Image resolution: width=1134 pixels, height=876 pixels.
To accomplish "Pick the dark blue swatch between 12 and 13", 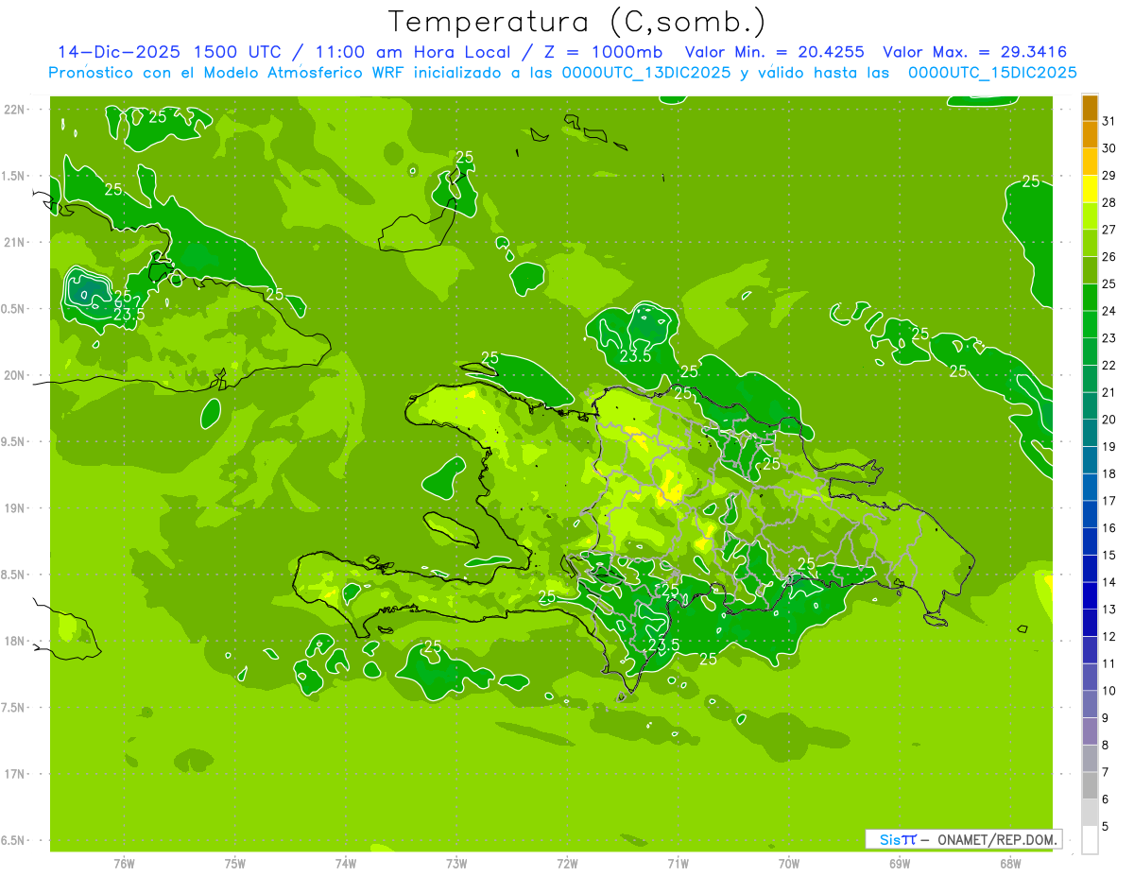I will point(1090,624).
